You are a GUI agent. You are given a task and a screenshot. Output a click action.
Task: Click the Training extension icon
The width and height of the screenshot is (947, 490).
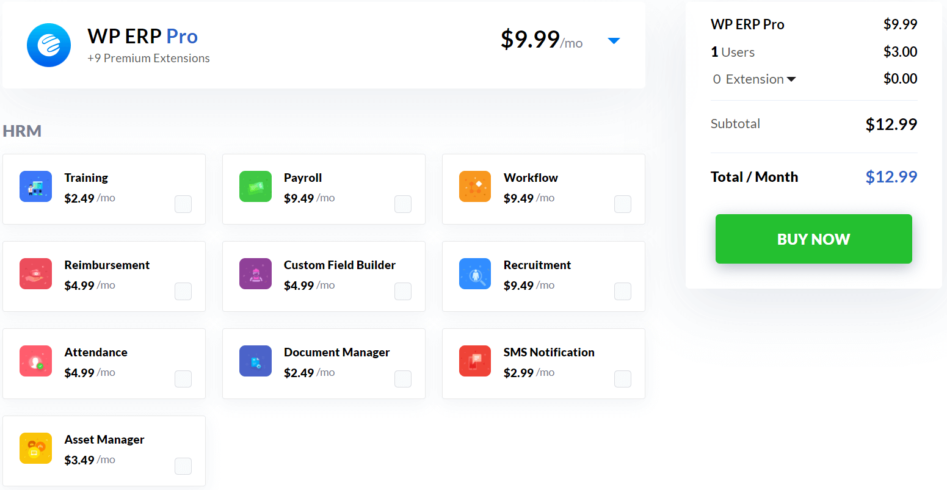point(35,186)
